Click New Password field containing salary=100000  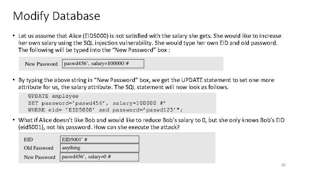pos(103,63)
